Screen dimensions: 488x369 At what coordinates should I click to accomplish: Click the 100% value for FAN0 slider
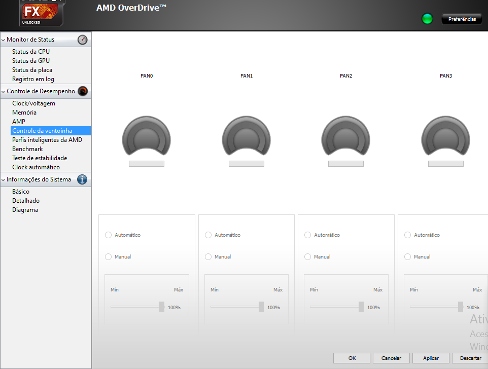(x=174, y=308)
